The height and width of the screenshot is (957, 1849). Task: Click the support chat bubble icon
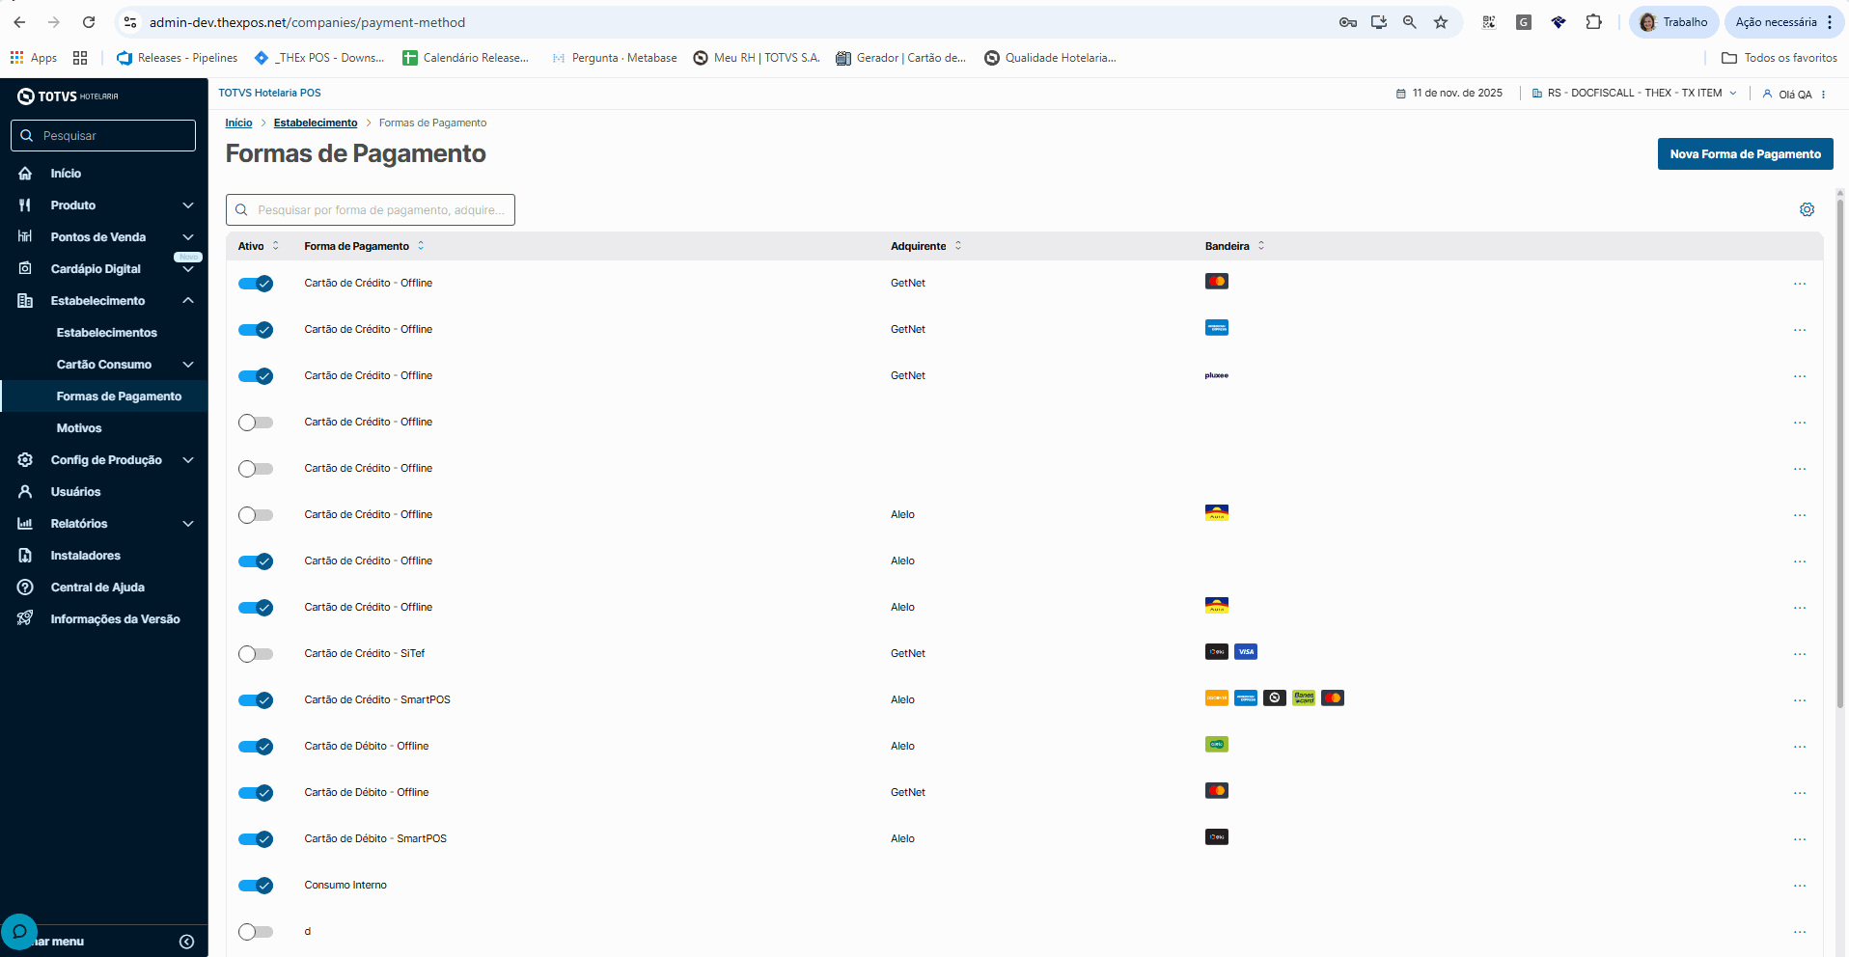(19, 932)
